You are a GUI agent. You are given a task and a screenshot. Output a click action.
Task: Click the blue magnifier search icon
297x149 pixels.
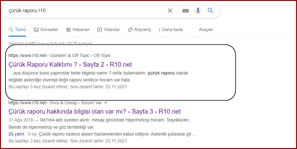tap(211, 11)
